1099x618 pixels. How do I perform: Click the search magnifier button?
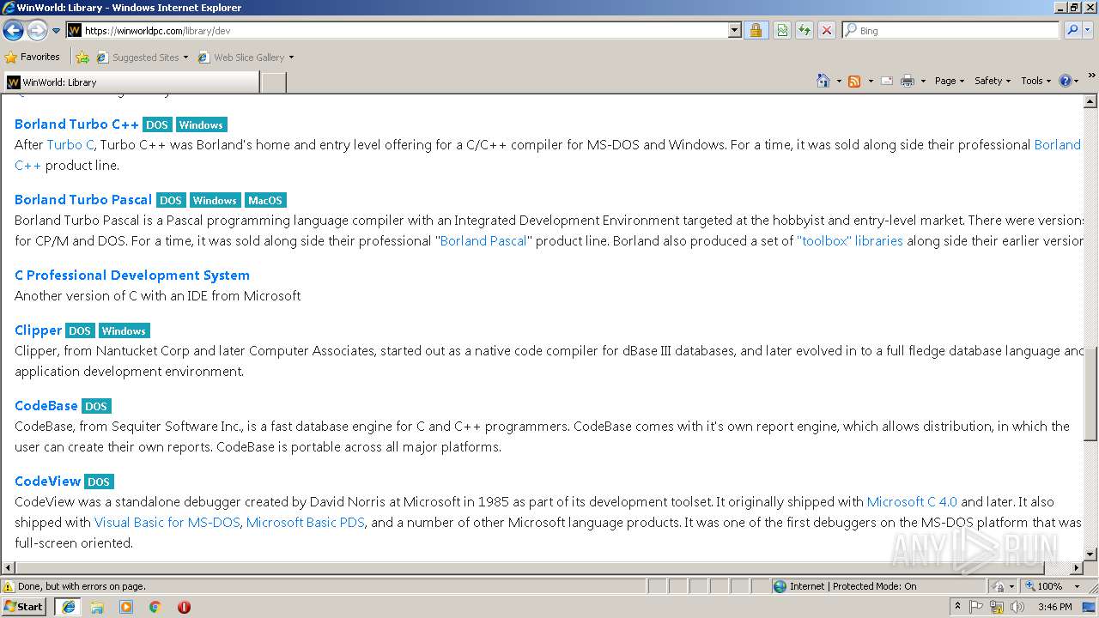coord(1072,30)
